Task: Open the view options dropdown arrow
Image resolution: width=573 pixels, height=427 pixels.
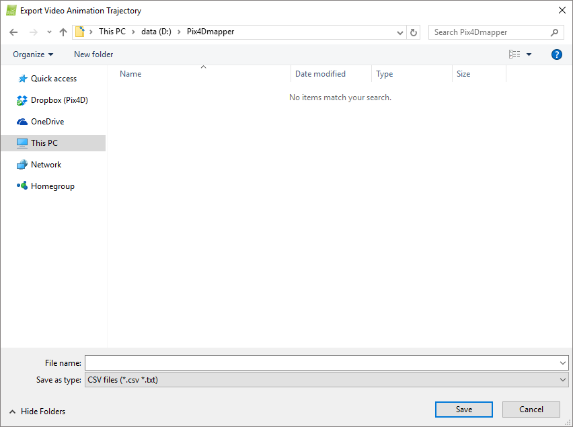Action: [x=529, y=54]
